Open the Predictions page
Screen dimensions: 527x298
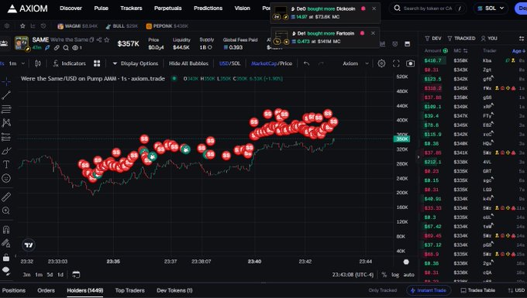coord(208,9)
